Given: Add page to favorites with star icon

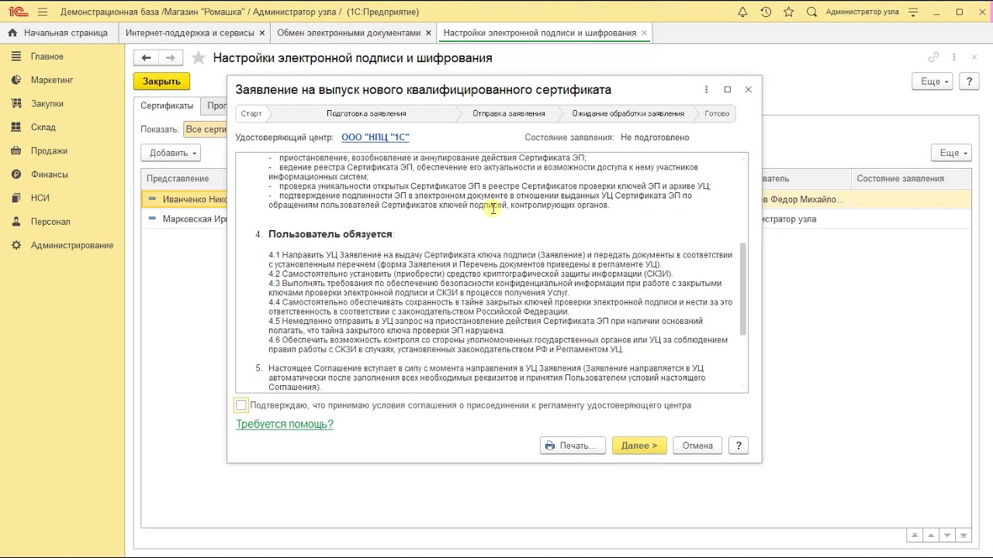Looking at the screenshot, I should point(199,58).
